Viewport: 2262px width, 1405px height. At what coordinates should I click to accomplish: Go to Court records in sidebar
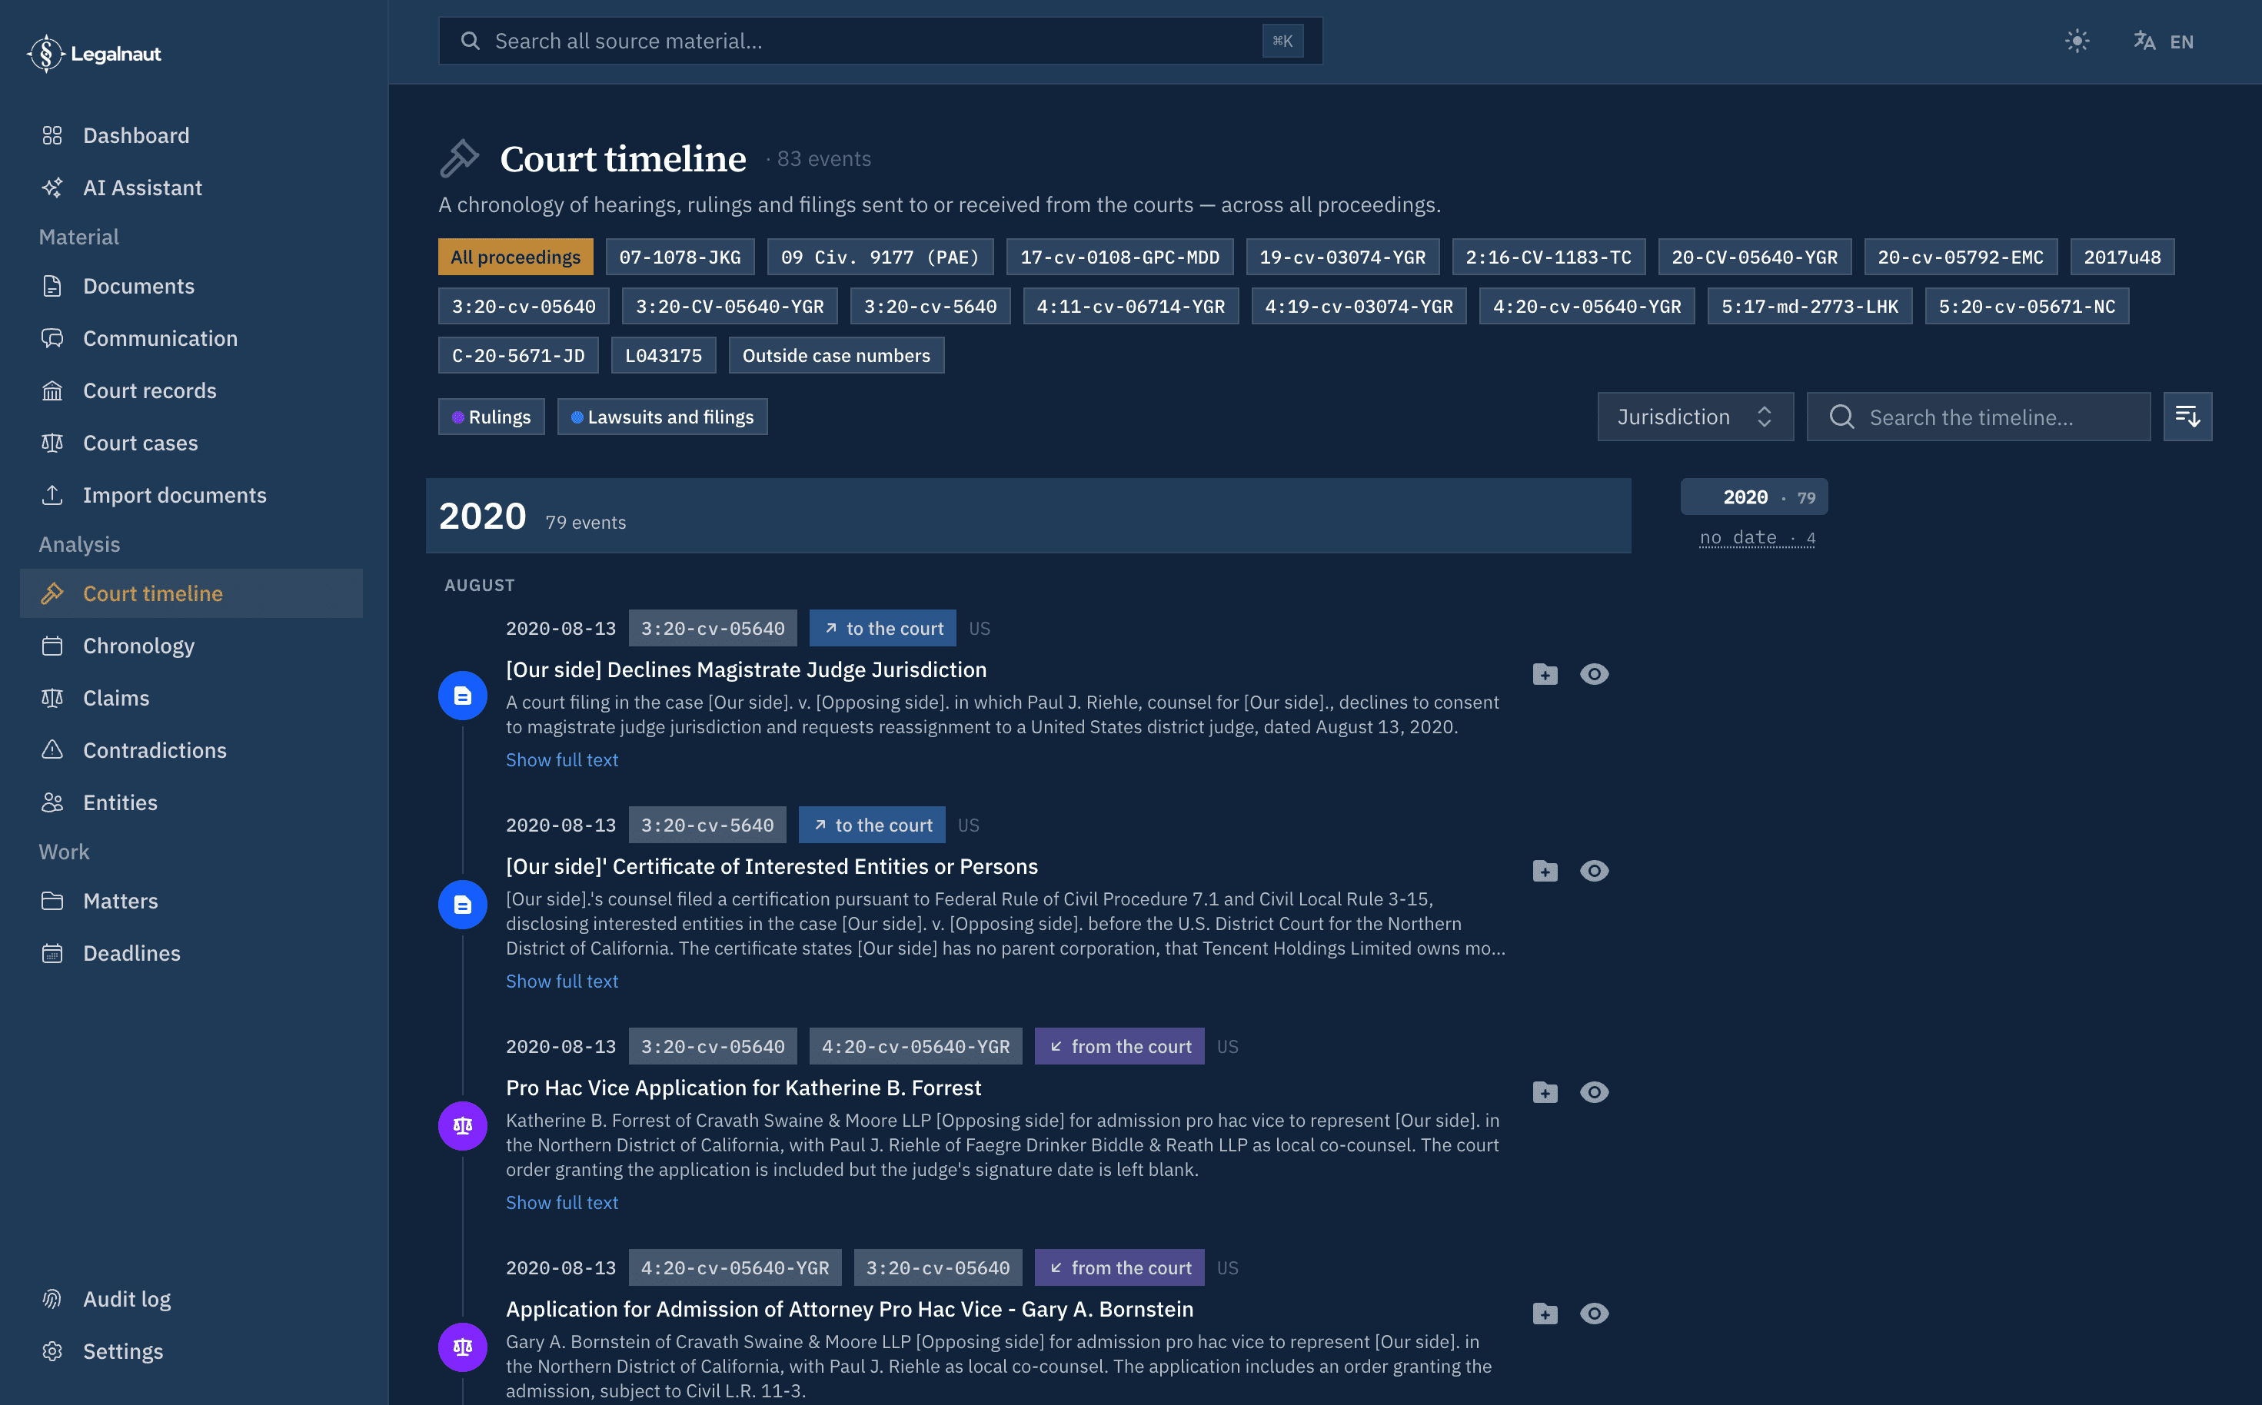[x=191, y=390]
